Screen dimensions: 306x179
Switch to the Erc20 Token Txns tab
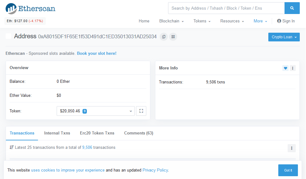click(97, 133)
